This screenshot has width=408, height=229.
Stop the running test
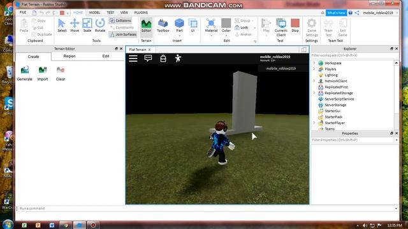pos(295,25)
